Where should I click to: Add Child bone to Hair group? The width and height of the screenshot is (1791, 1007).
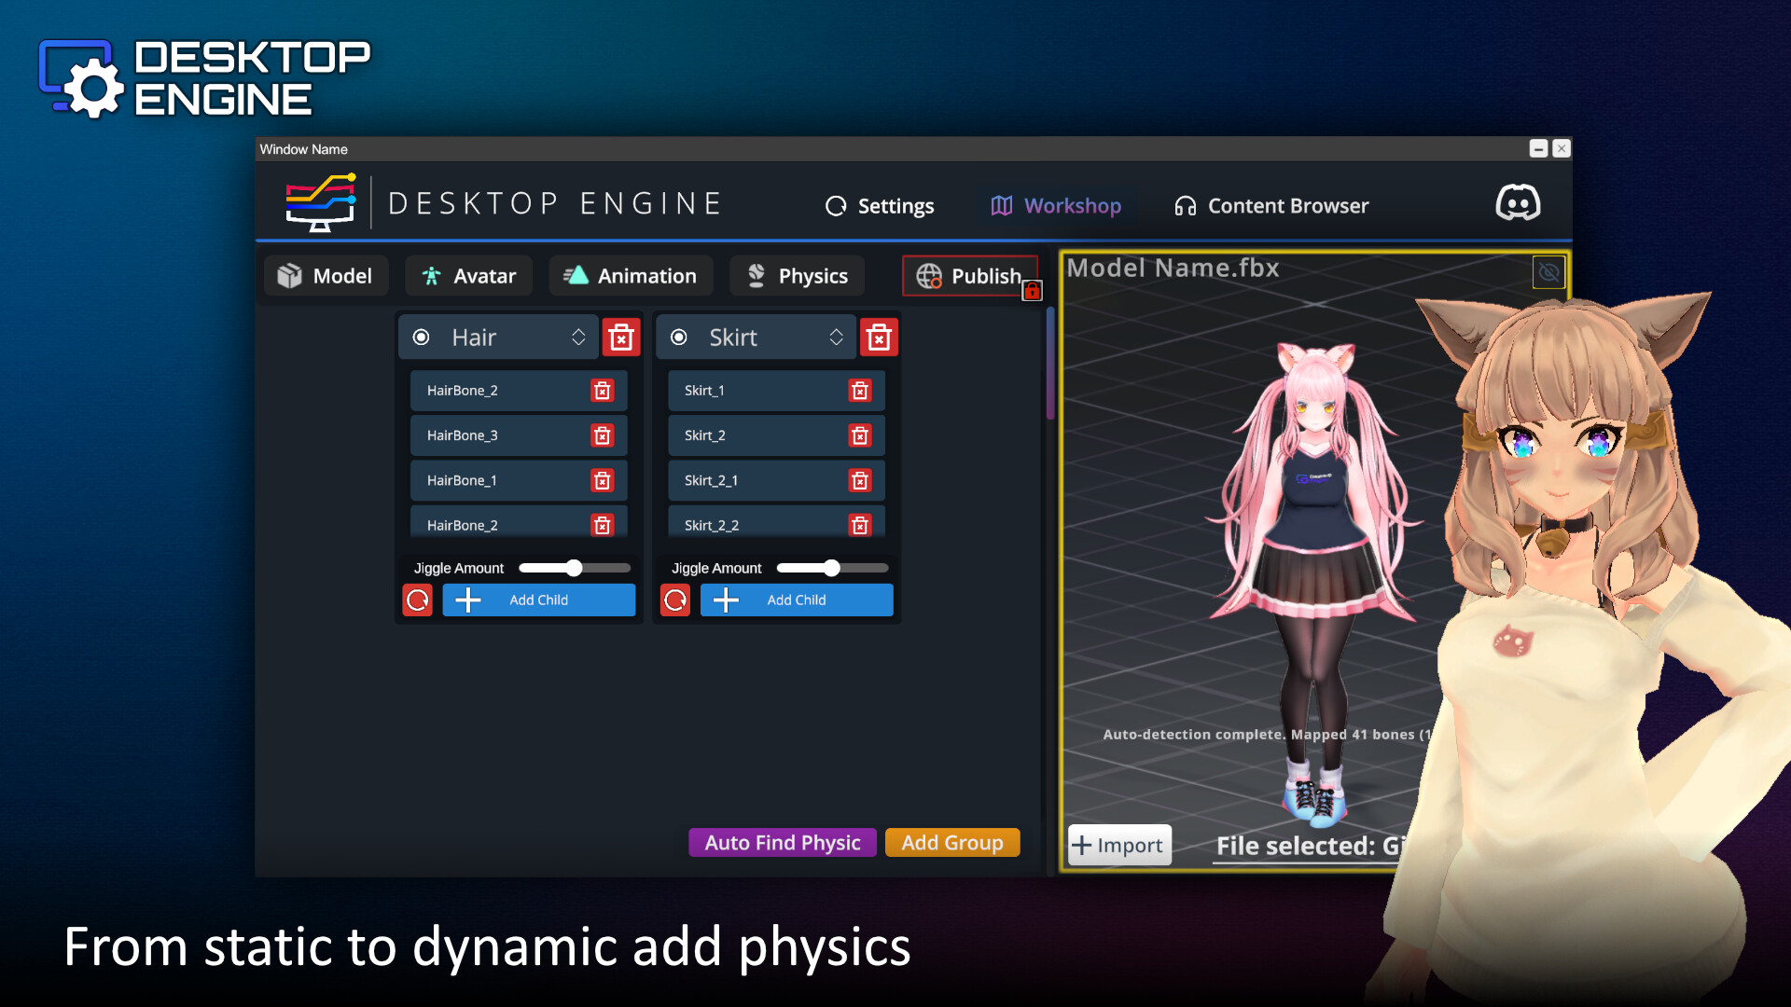pyautogui.click(x=539, y=600)
